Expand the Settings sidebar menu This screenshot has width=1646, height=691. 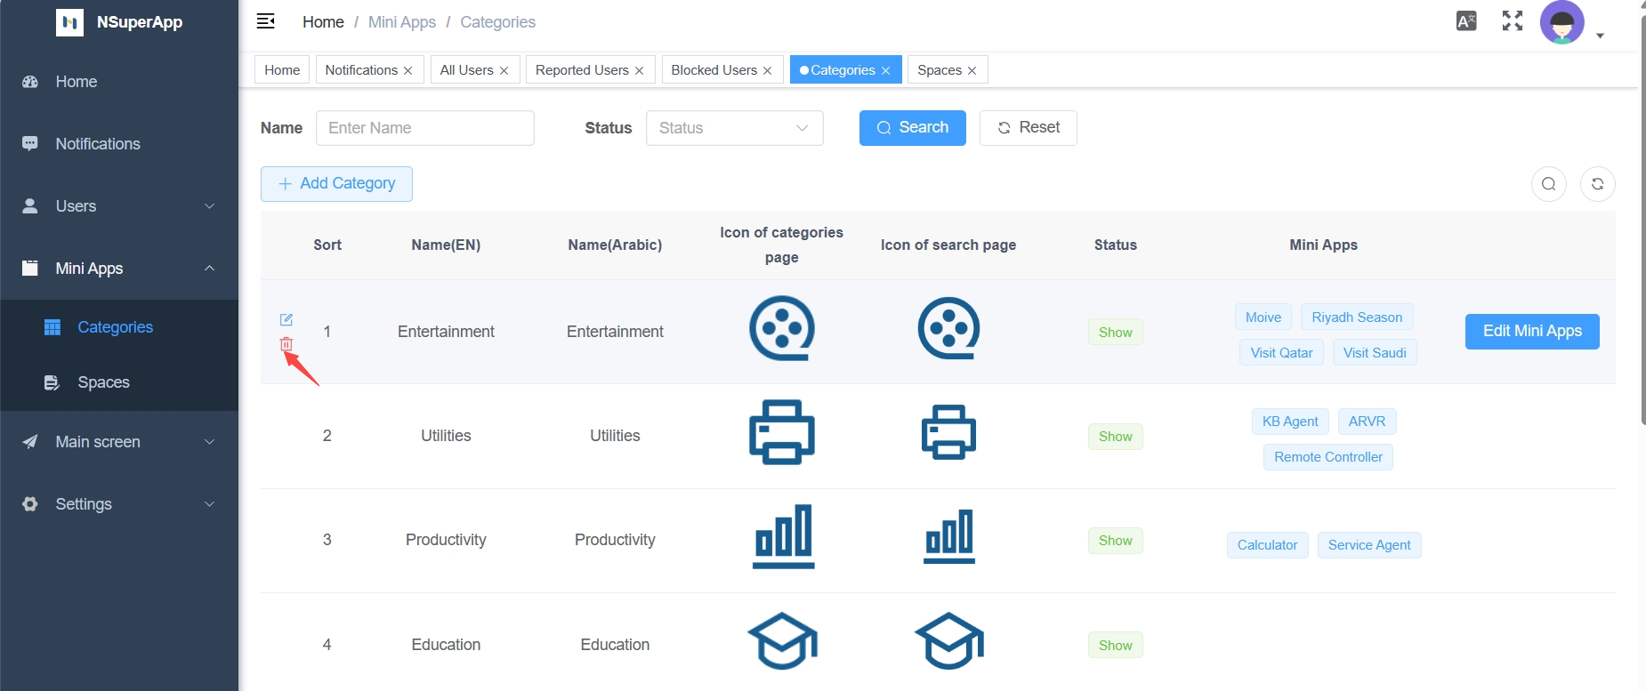119,504
